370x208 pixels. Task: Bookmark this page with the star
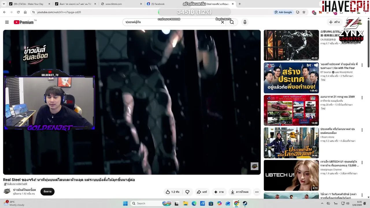(x=304, y=12)
